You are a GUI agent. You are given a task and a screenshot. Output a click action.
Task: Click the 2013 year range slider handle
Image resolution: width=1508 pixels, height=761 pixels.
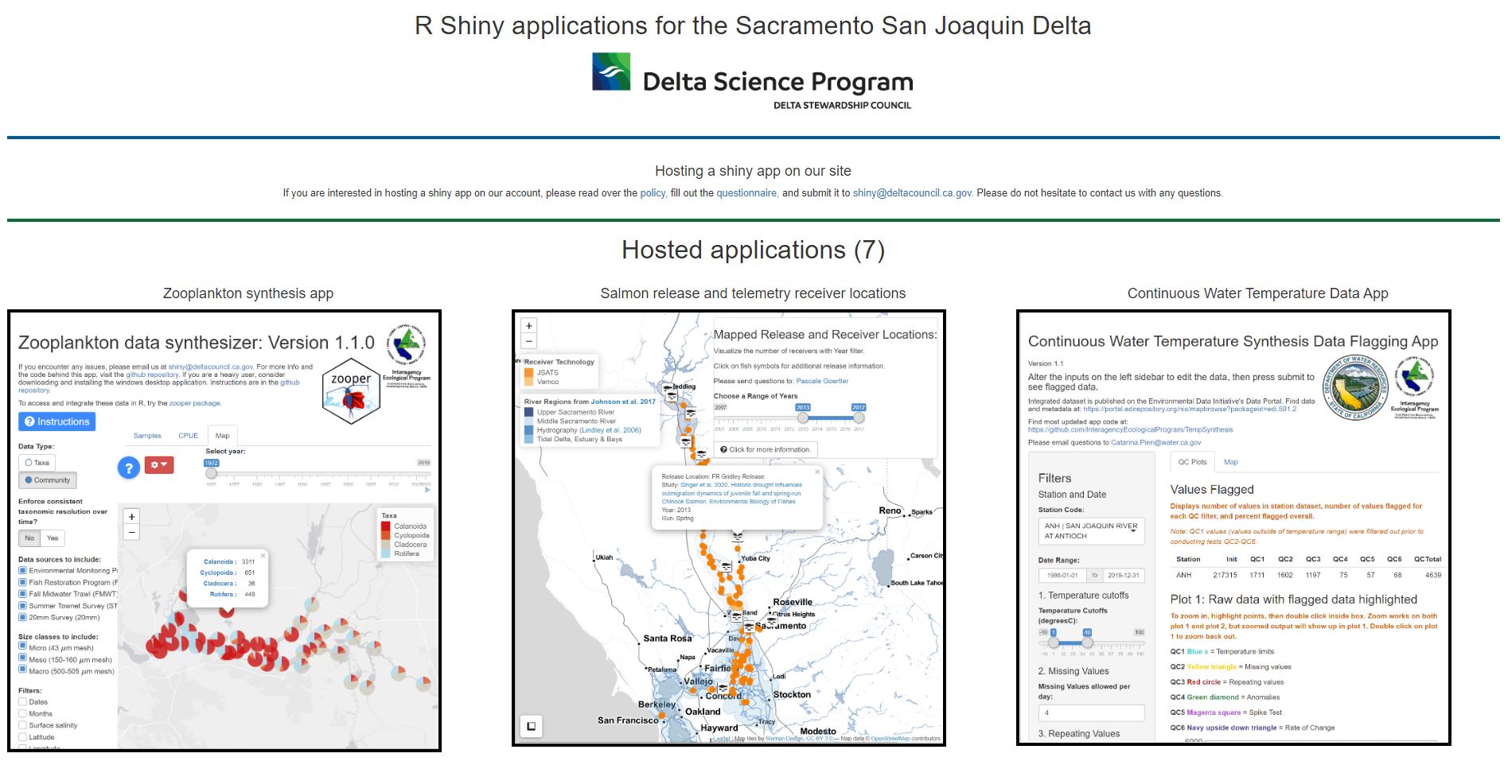coord(803,417)
